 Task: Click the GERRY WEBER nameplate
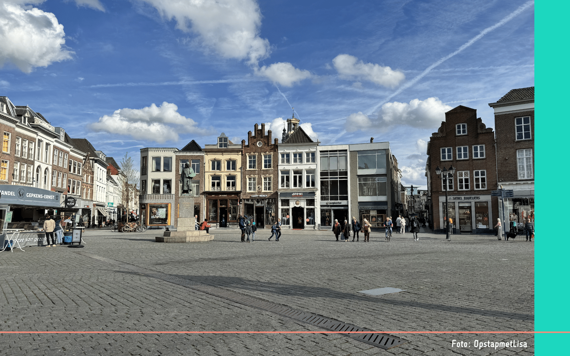259,196
